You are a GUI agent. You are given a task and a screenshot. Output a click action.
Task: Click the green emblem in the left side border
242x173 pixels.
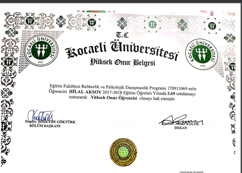pos(8,62)
